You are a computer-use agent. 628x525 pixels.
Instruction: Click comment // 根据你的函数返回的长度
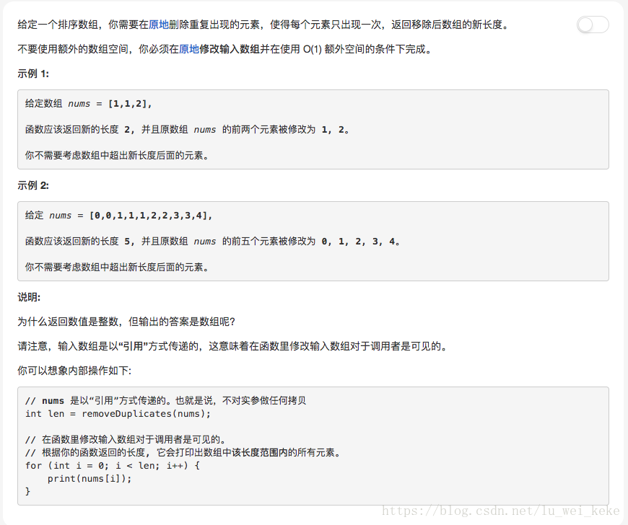[183, 453]
